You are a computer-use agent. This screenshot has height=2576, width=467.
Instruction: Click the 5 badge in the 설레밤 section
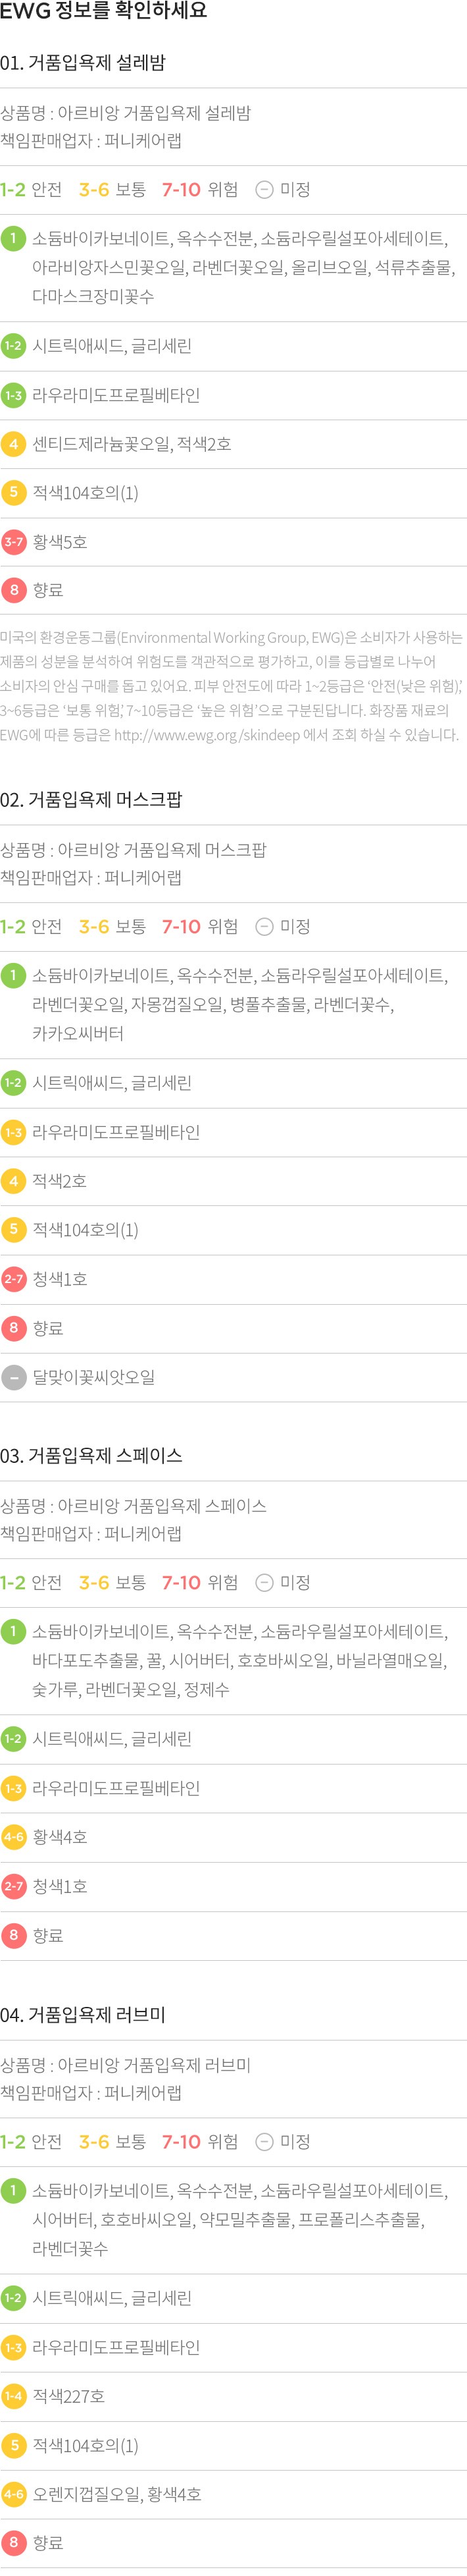(13, 492)
